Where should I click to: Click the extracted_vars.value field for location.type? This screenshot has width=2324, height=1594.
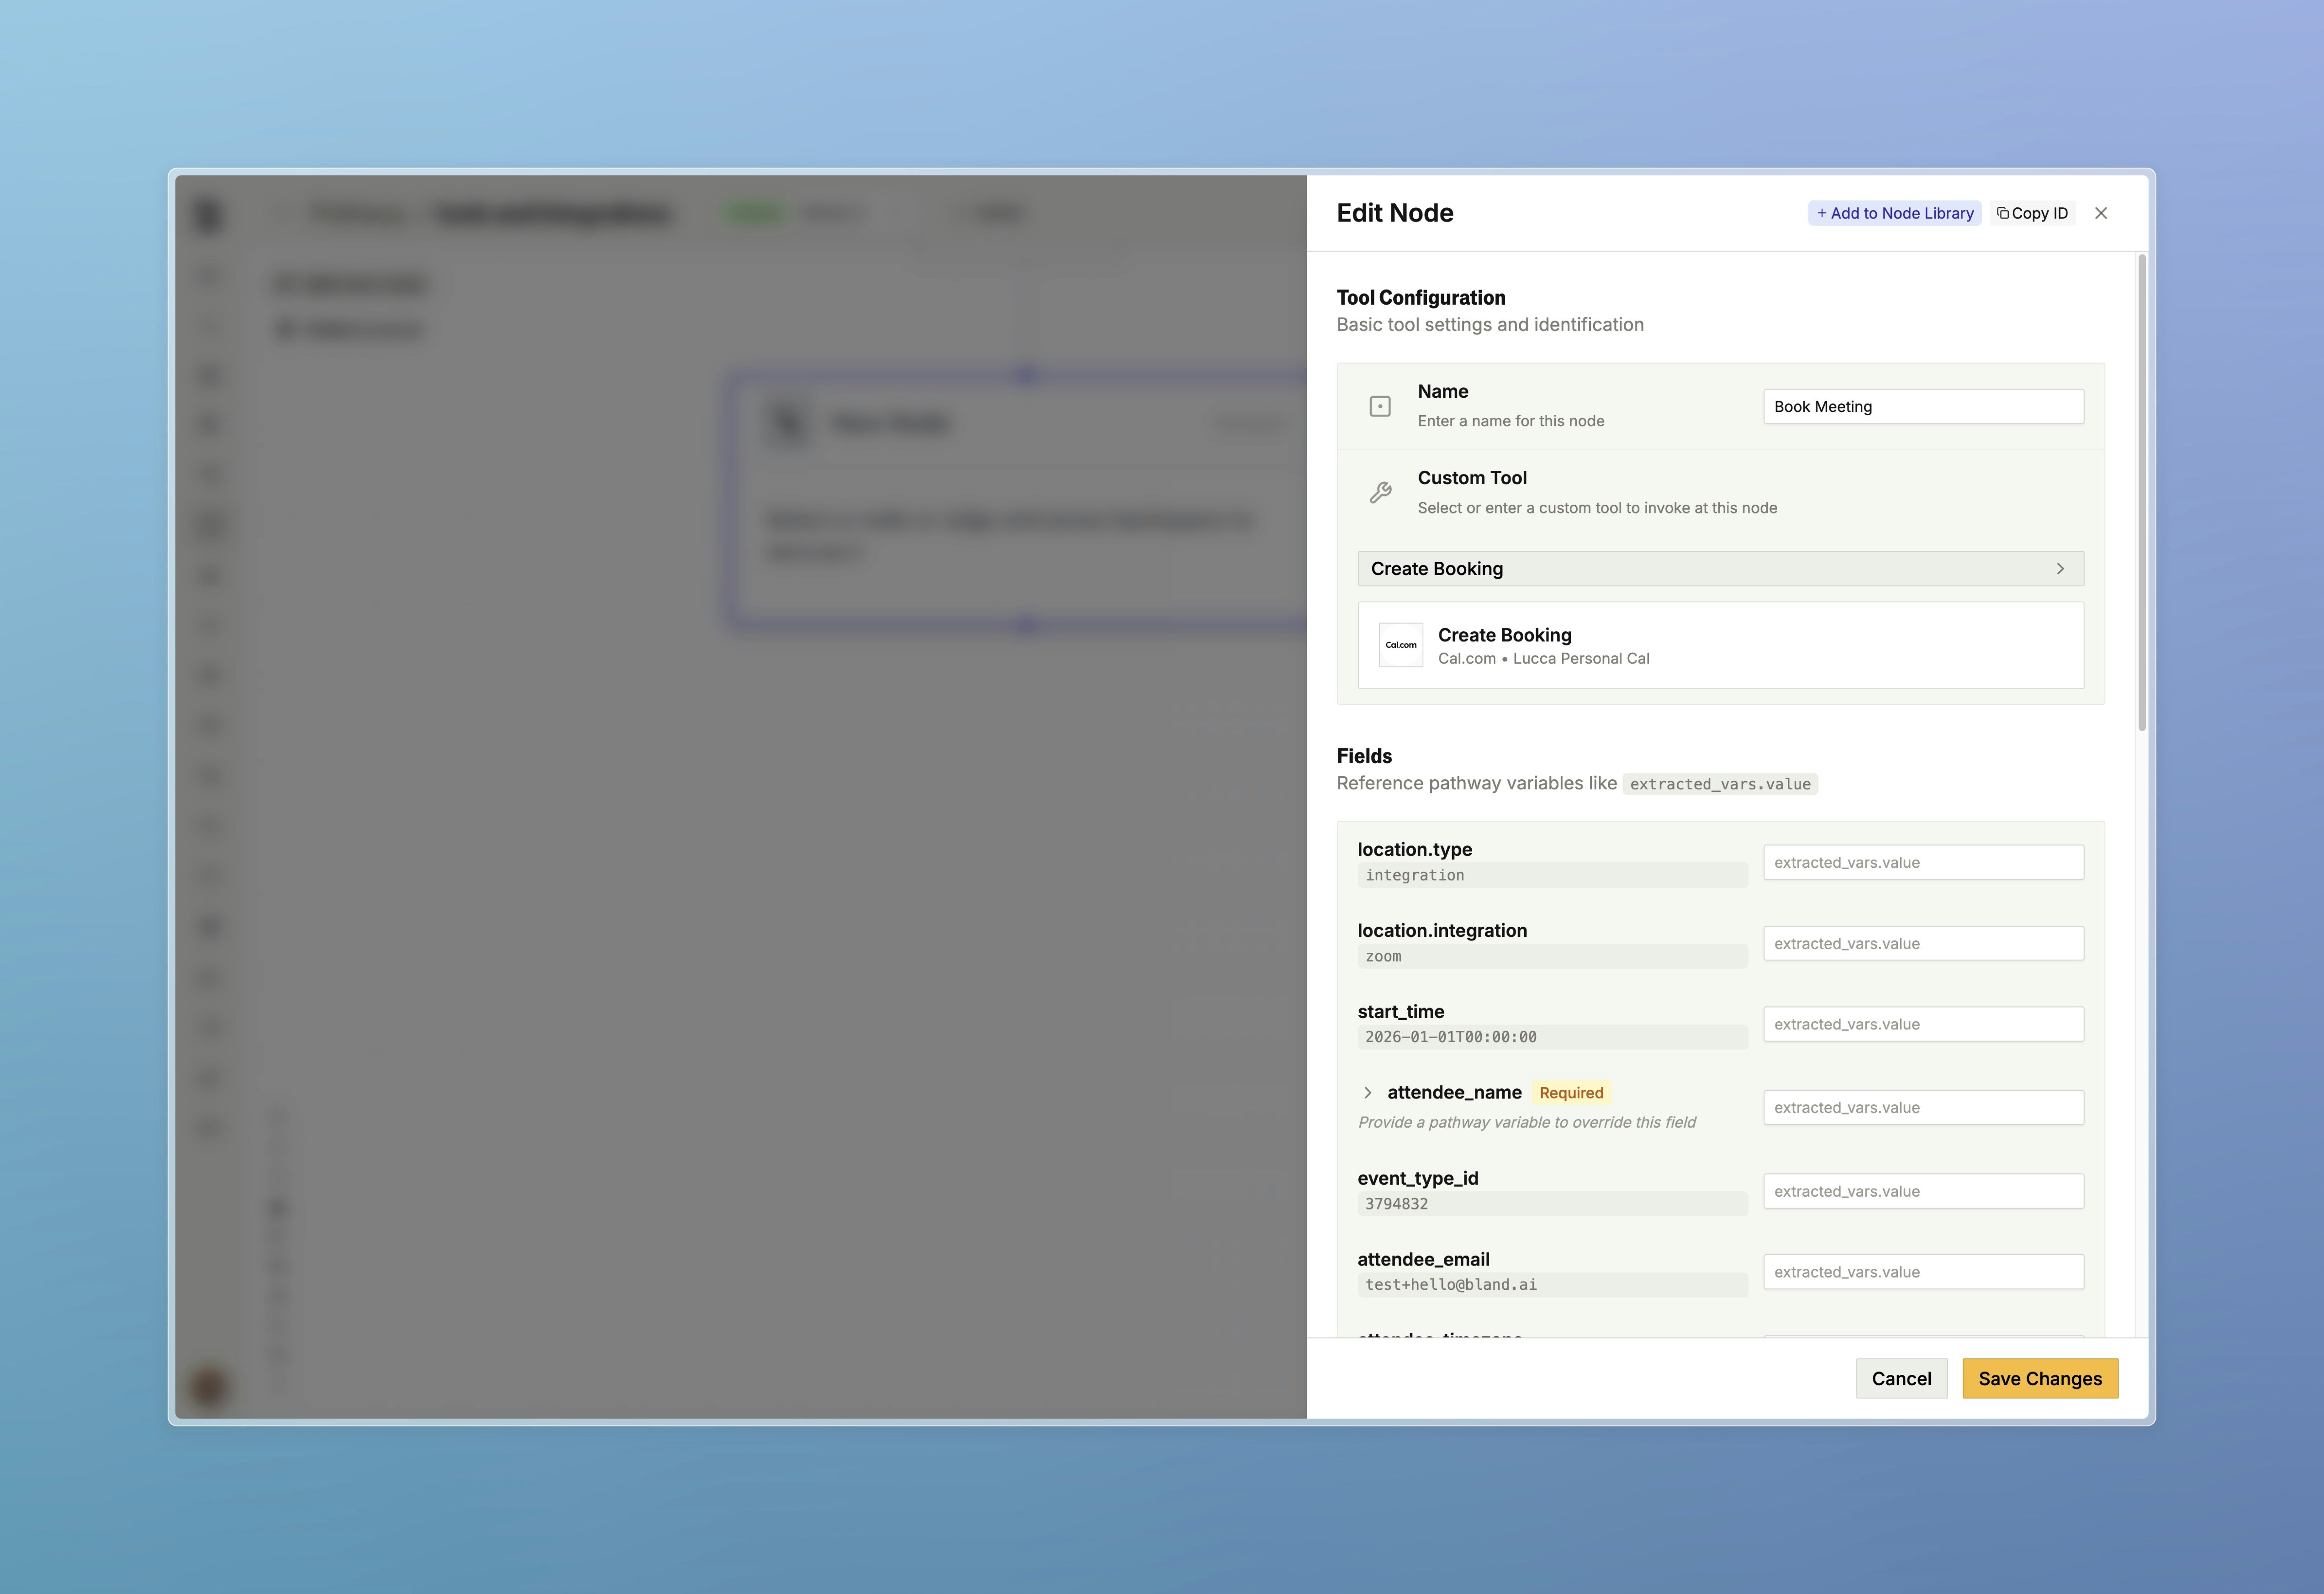click(x=1922, y=862)
